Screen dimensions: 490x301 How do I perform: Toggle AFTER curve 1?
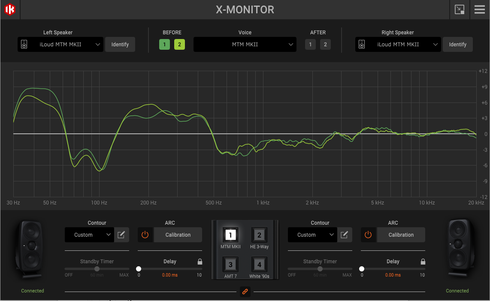pyautogui.click(x=310, y=44)
